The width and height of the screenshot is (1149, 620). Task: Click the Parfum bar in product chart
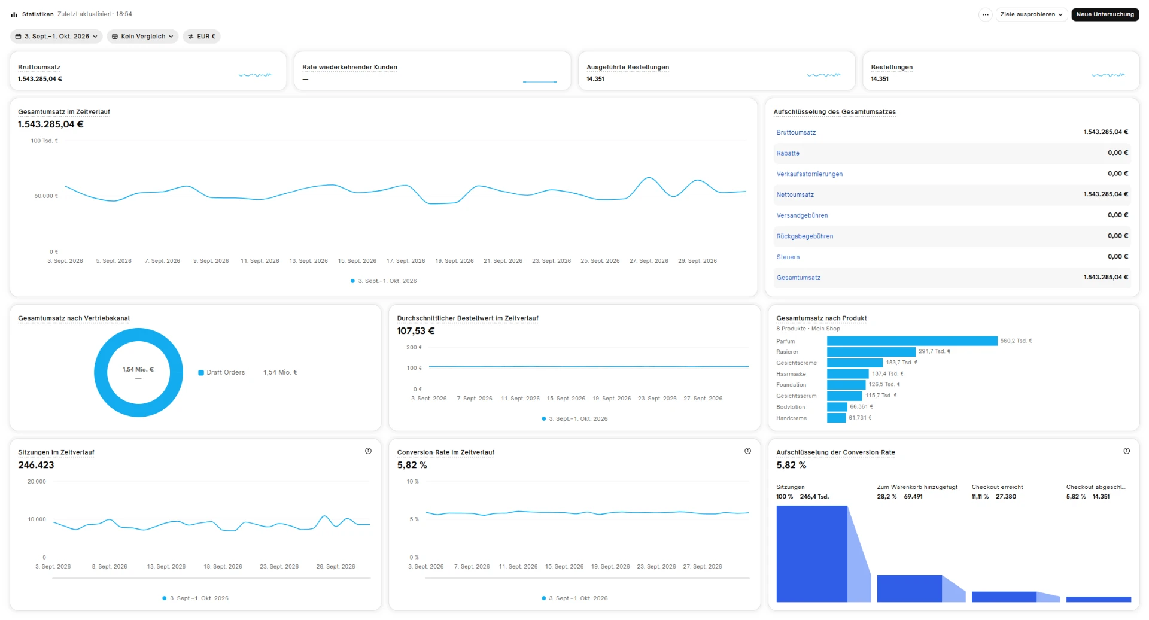point(912,341)
